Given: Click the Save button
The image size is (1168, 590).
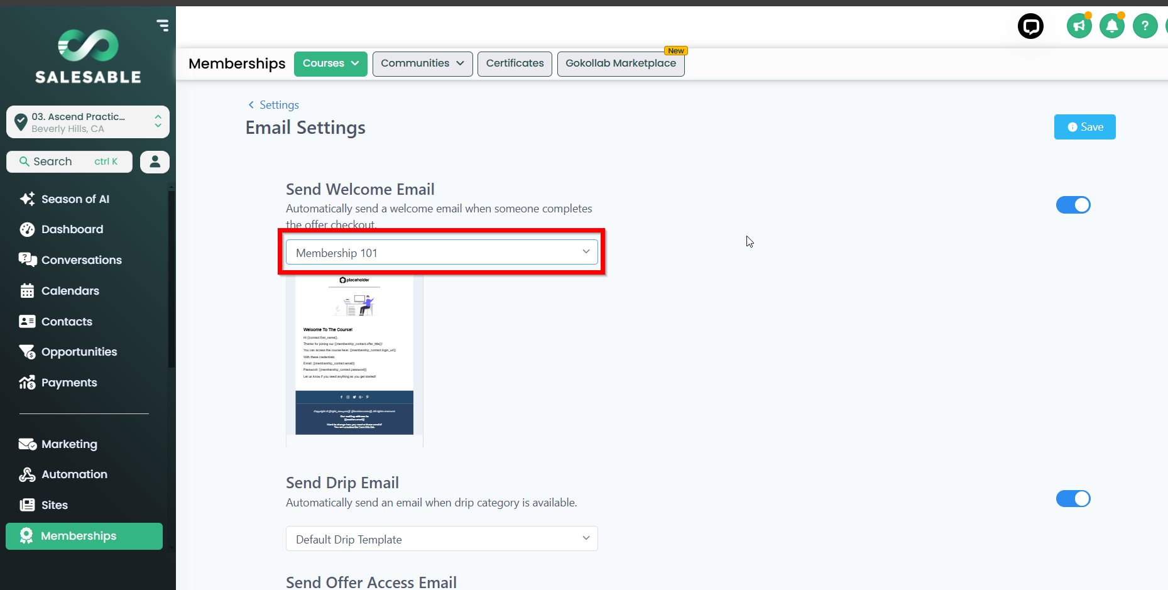Looking at the screenshot, I should pos(1084,127).
